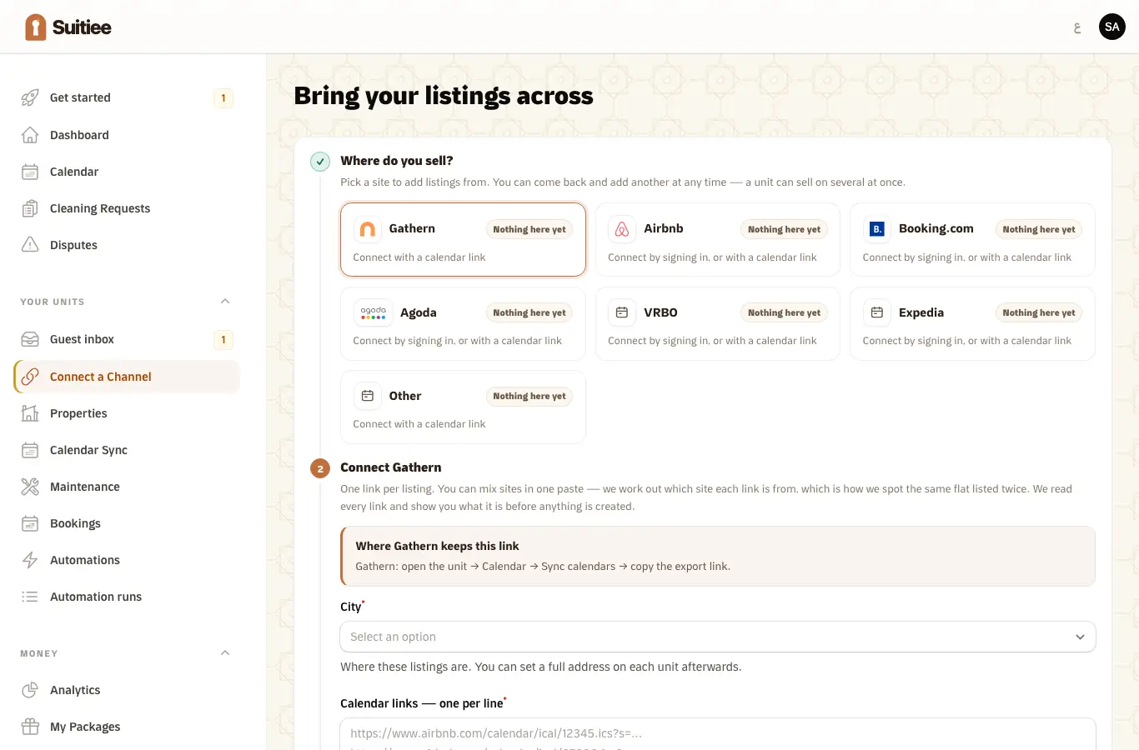Navigate to Bookings
The height and width of the screenshot is (750, 1139).
[127, 523]
